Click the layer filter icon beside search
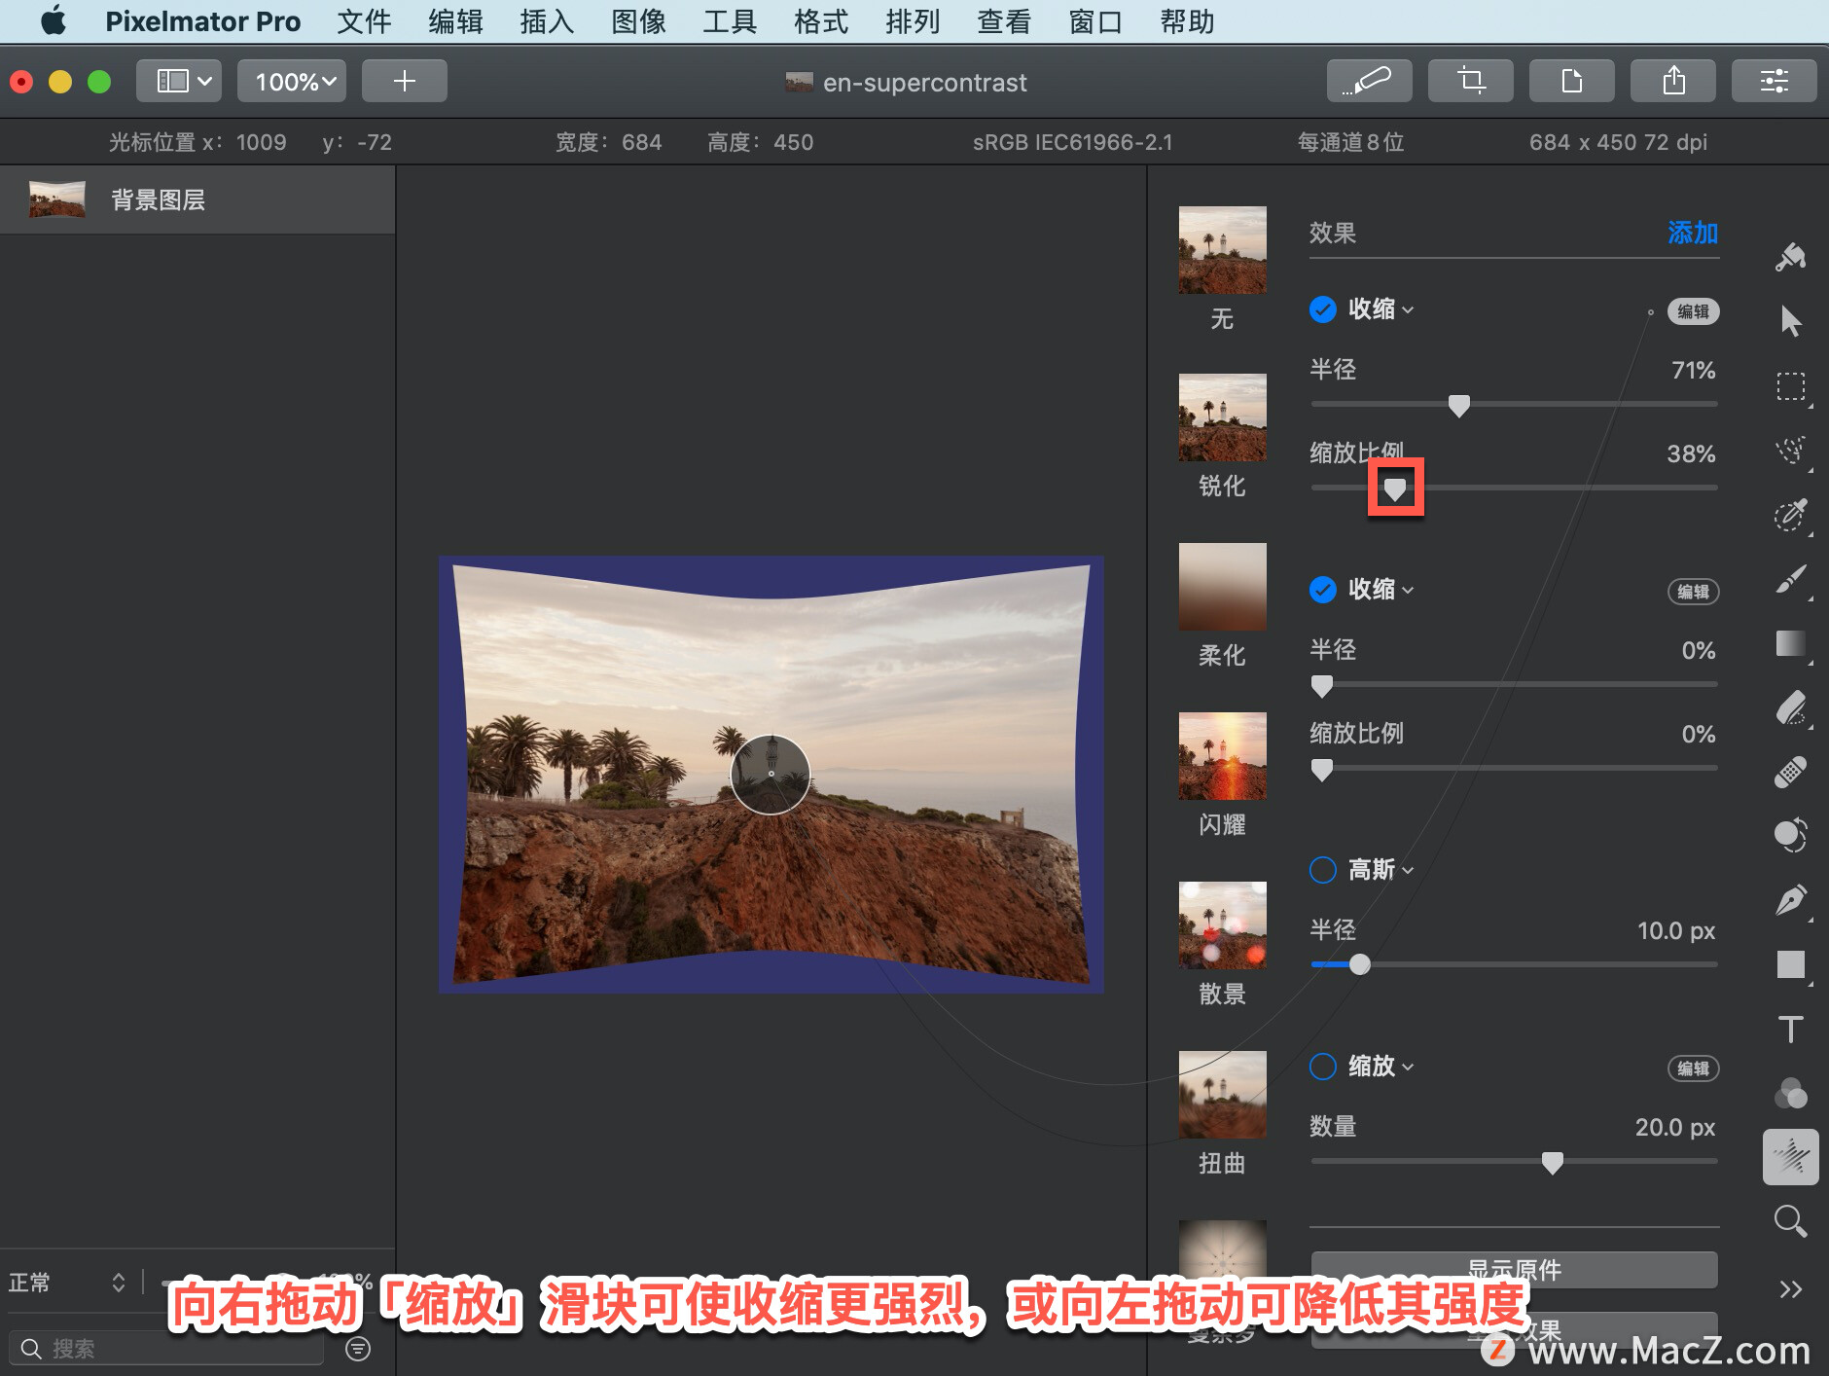Image resolution: width=1829 pixels, height=1376 pixels. [358, 1348]
